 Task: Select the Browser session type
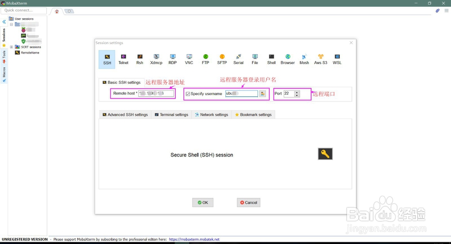point(288,59)
